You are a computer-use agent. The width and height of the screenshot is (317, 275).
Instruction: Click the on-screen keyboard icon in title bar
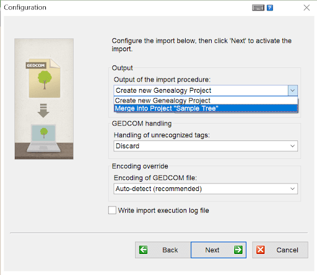coord(258,8)
